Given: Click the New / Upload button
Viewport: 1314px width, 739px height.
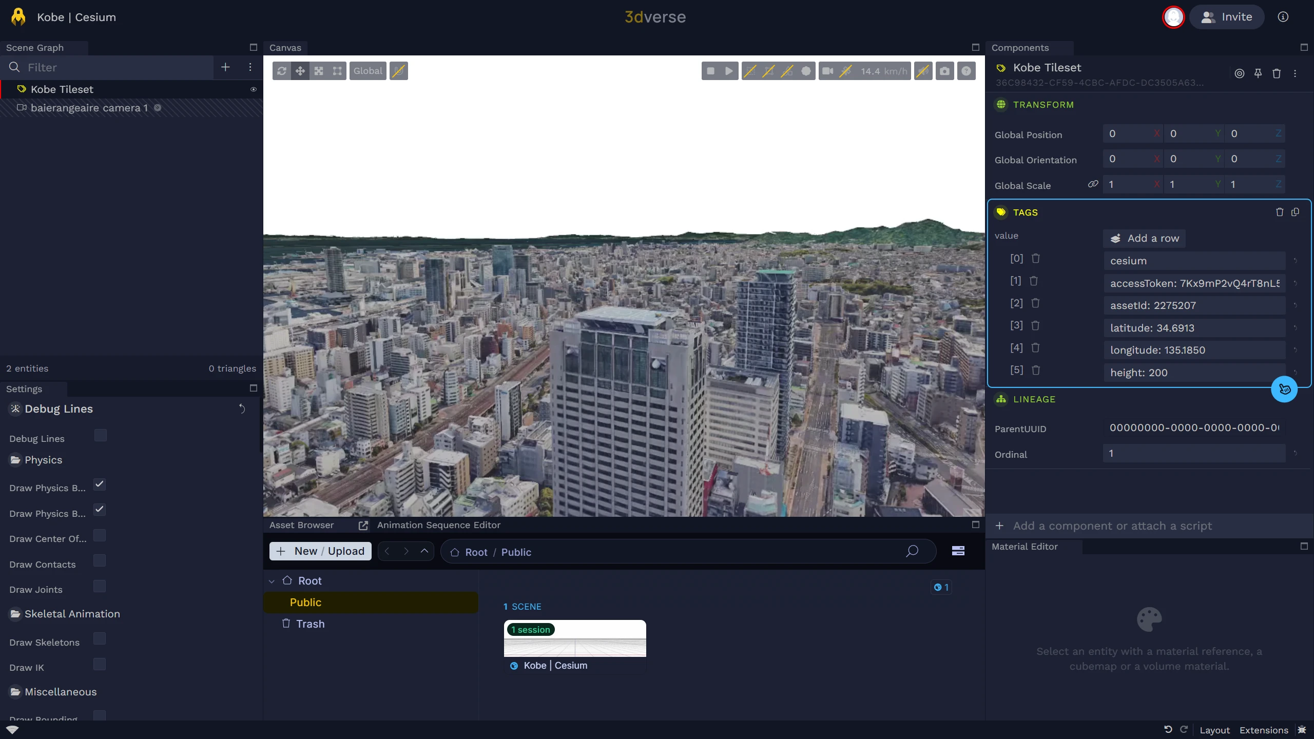Looking at the screenshot, I should point(320,551).
